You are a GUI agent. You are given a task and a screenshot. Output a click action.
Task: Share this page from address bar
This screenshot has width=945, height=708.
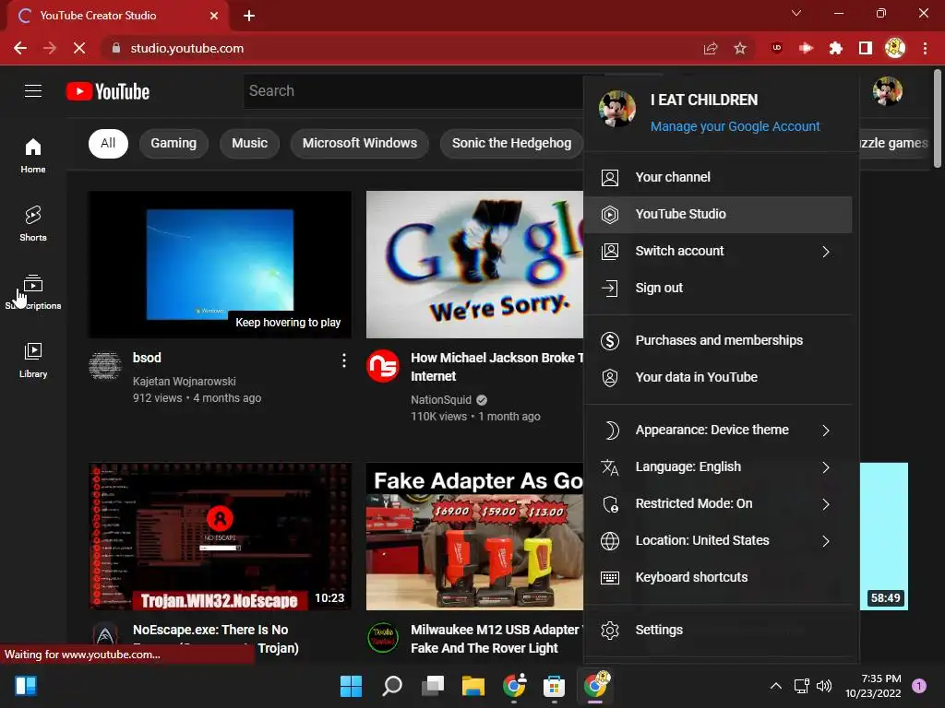tap(711, 48)
